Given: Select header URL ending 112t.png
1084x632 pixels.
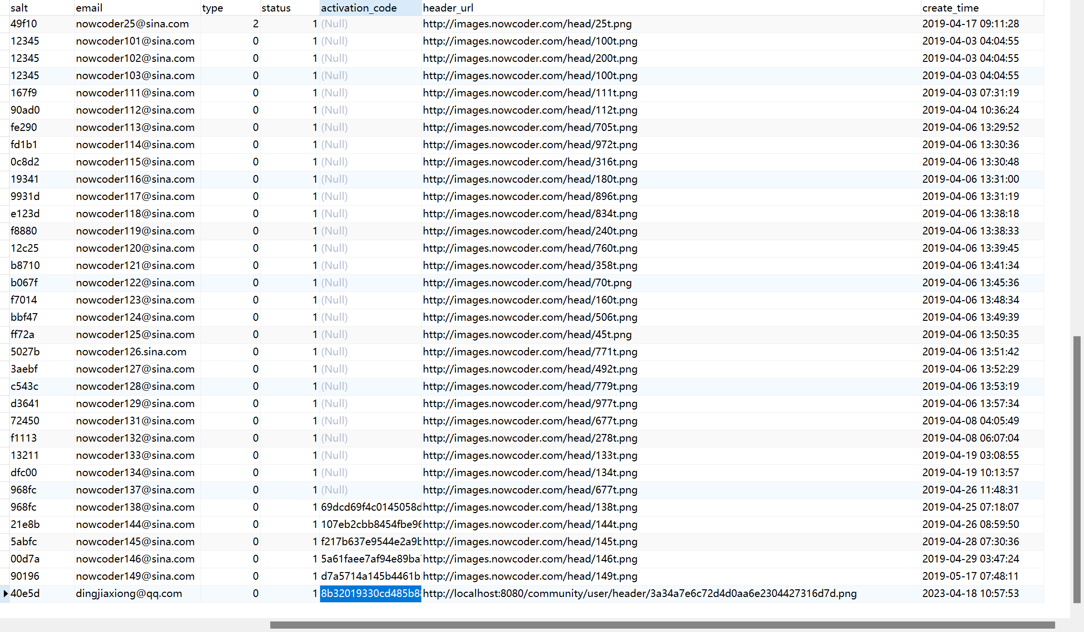Looking at the screenshot, I should pos(671,110).
